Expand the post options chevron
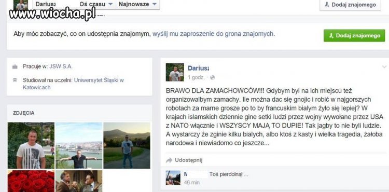 pos(384,67)
